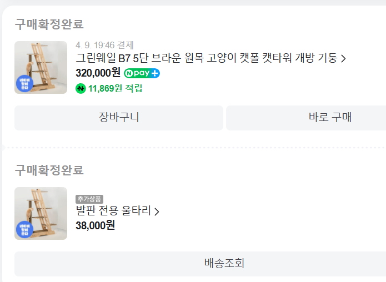Open the 그린웨일 B7 5단 캣타워 product link
Screen dimensions: 386x282
point(206,58)
